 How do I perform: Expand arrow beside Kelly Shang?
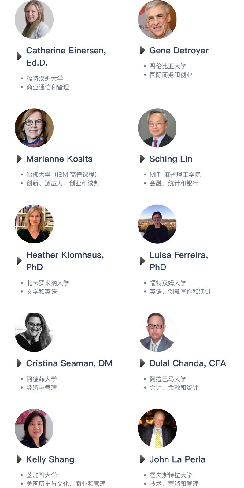pyautogui.click(x=19, y=459)
